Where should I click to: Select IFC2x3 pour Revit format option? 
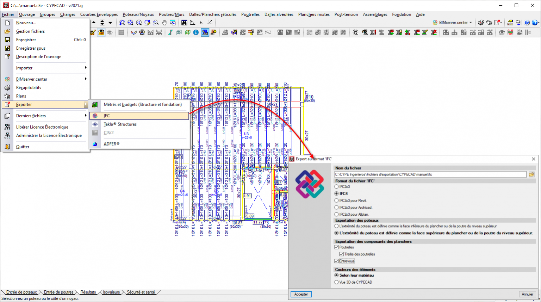pos(337,201)
